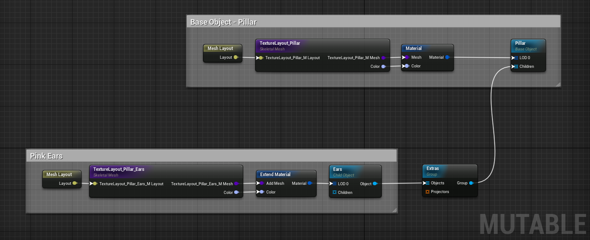Click TextureLayout_Pillar_Ears_M Layout input pin
590x240 pixels.
(x=95, y=183)
